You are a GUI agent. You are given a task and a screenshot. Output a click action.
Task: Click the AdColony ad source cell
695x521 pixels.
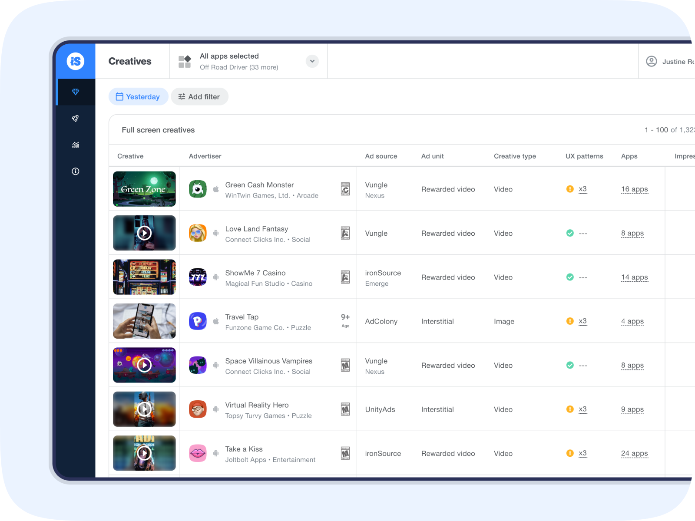[381, 321]
